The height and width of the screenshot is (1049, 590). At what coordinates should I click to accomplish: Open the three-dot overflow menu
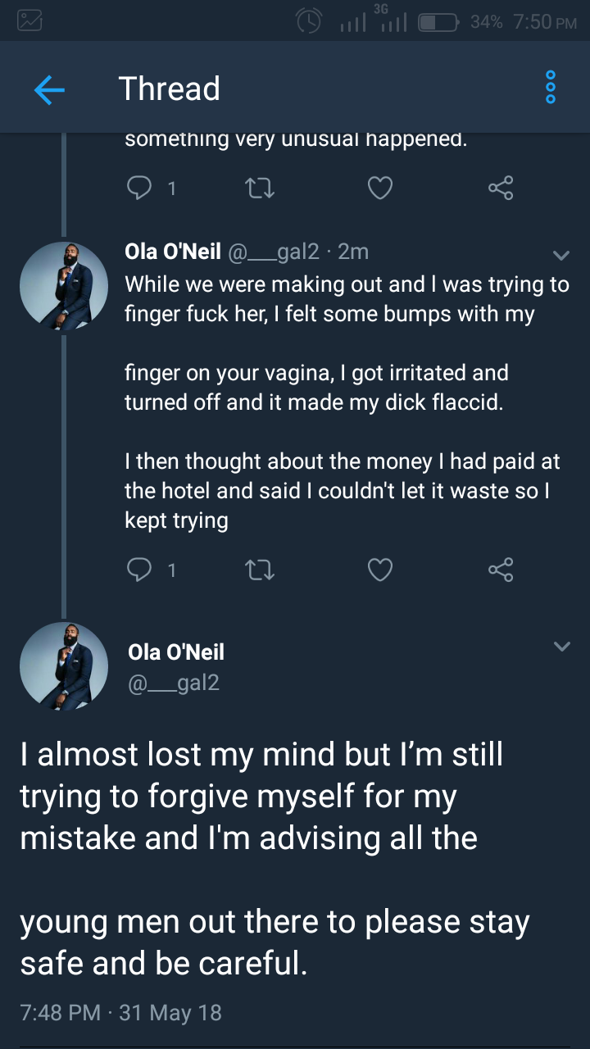(551, 88)
